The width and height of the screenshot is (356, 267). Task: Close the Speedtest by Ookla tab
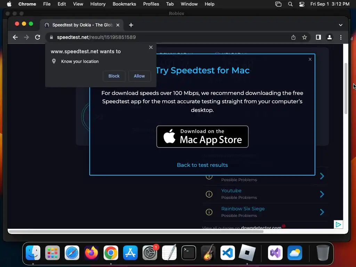click(x=118, y=25)
